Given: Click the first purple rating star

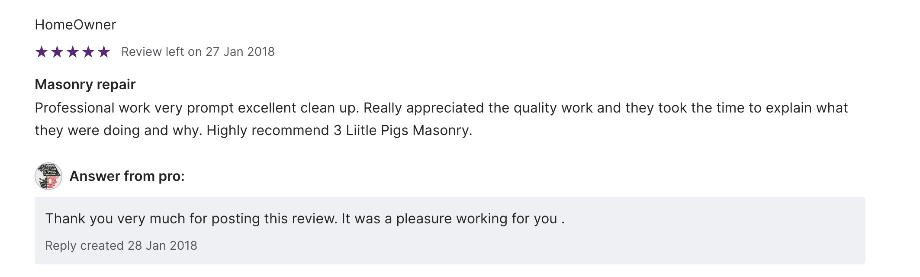Looking at the screenshot, I should pyautogui.click(x=42, y=52).
